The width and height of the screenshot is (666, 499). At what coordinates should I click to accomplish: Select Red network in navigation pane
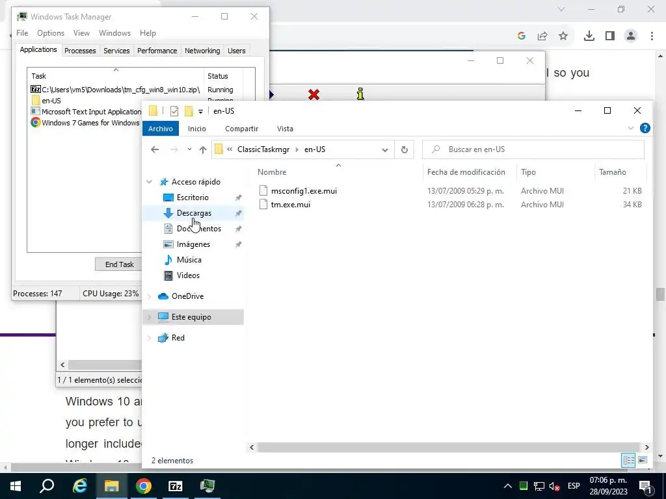point(178,338)
